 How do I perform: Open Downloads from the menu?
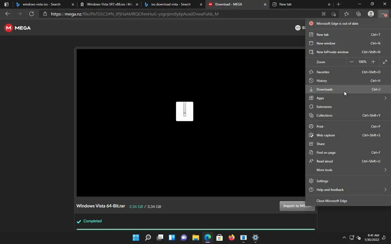pos(348,89)
